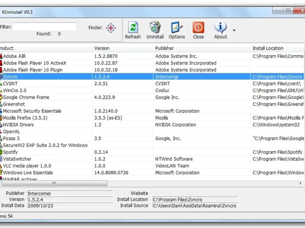Select VLC media player 1.0.0
305x228 pixels.
(x=152, y=166)
